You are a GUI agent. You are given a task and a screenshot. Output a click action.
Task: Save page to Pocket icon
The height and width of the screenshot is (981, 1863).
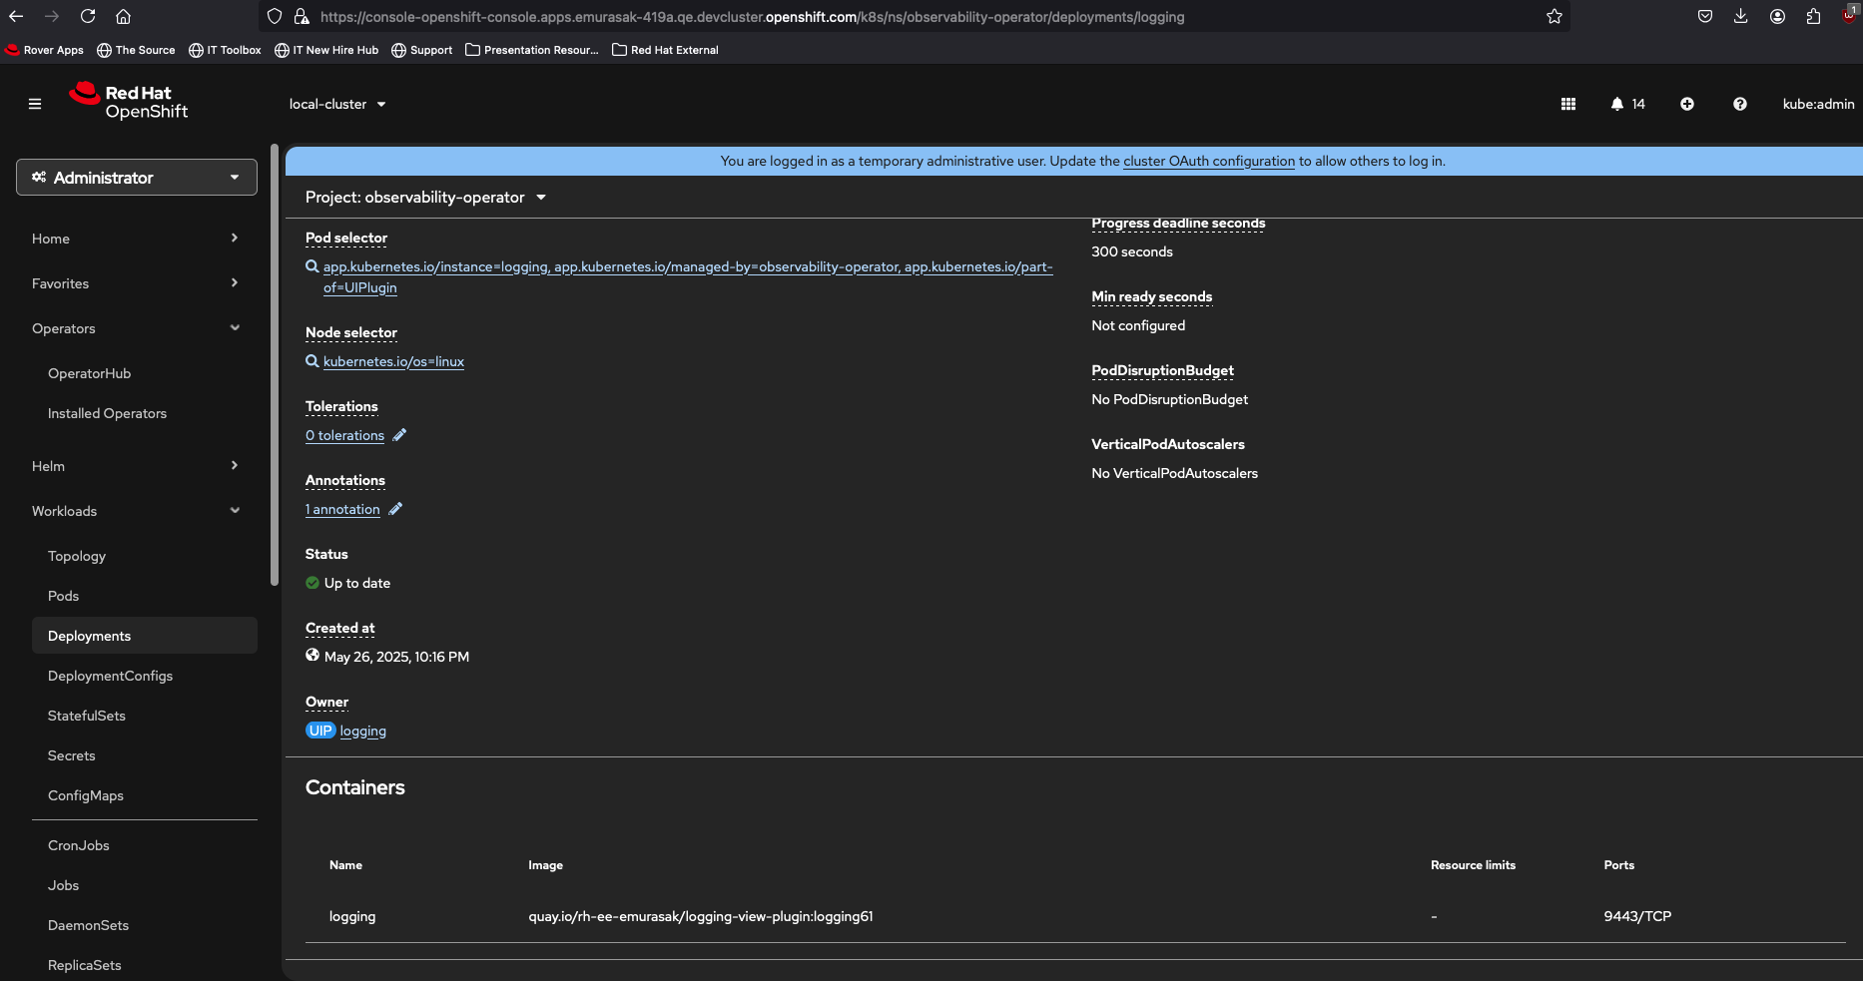pyautogui.click(x=1705, y=17)
